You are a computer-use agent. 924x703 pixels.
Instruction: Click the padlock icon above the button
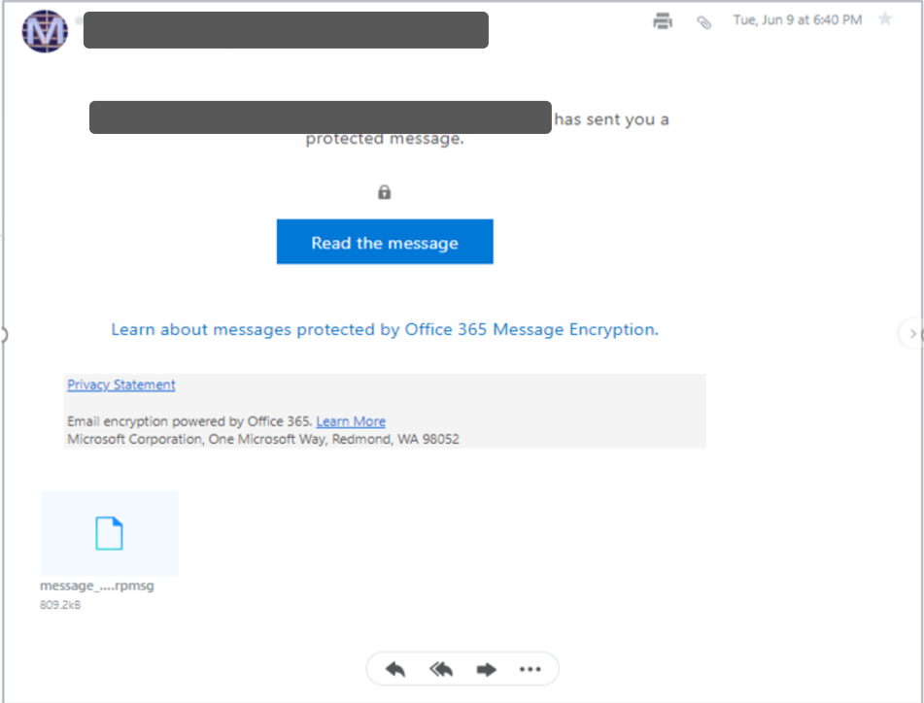384,192
